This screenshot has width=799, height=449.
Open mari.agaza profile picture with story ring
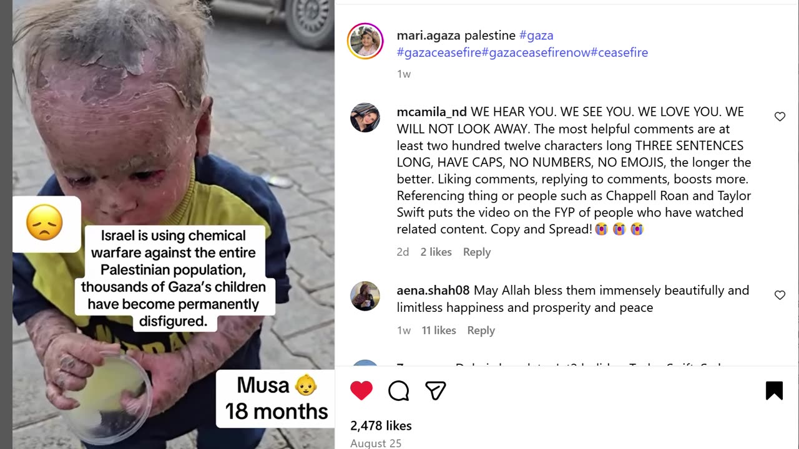point(365,41)
